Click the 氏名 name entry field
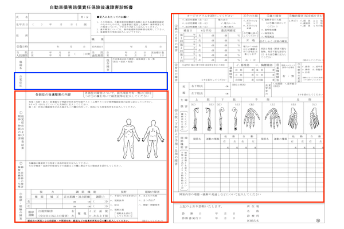The height and width of the screenshot is (229, 344). [x=53, y=17]
